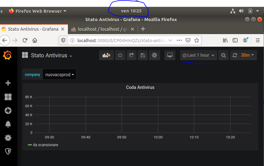The height and width of the screenshot is (166, 264).
Task: Open the Firefox Web Browser app menu
Action: (x=38, y=11)
